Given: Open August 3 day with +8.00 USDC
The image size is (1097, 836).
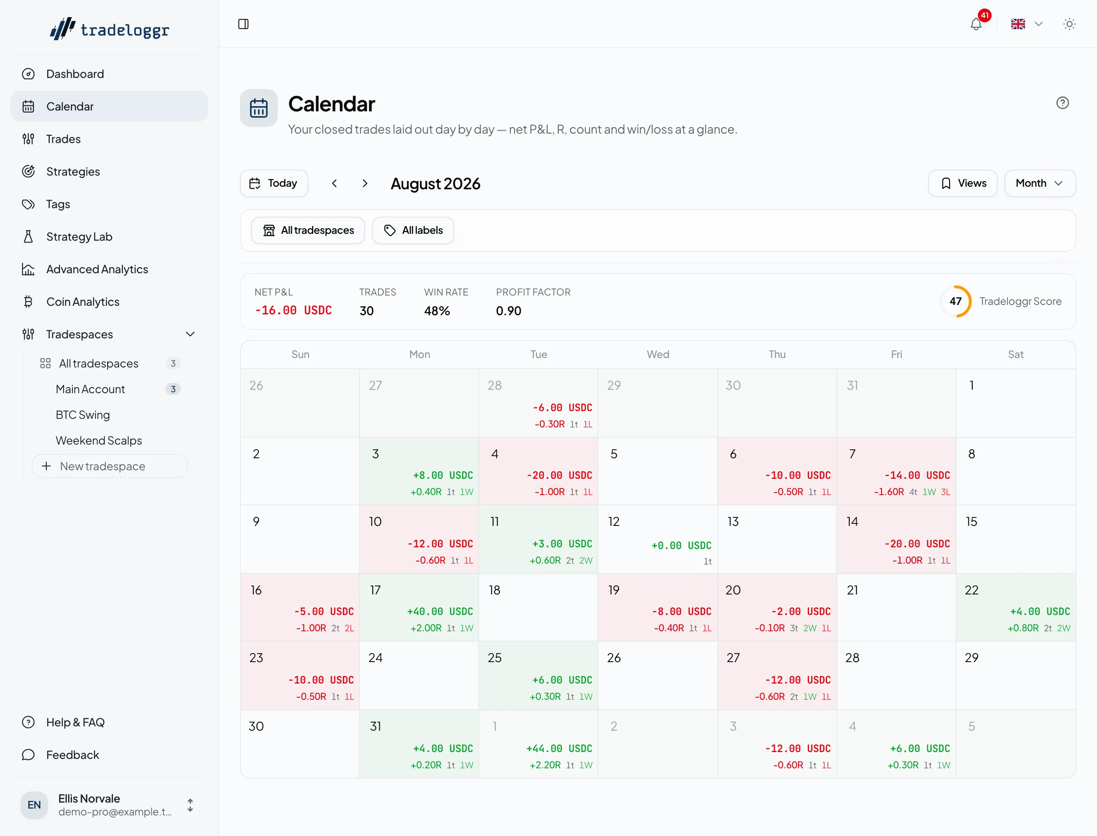Looking at the screenshot, I should 419,471.
